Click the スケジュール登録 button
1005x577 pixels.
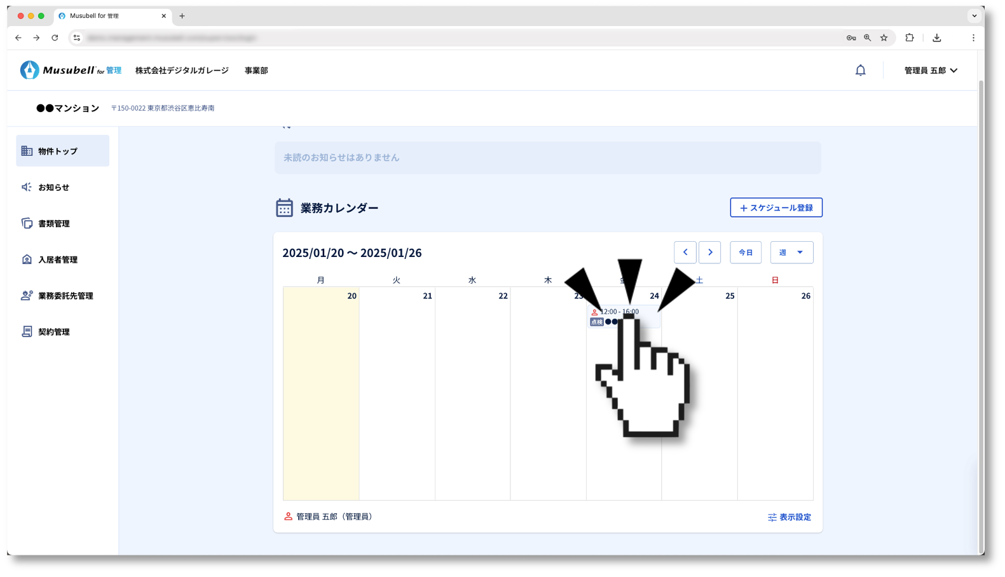[776, 208]
